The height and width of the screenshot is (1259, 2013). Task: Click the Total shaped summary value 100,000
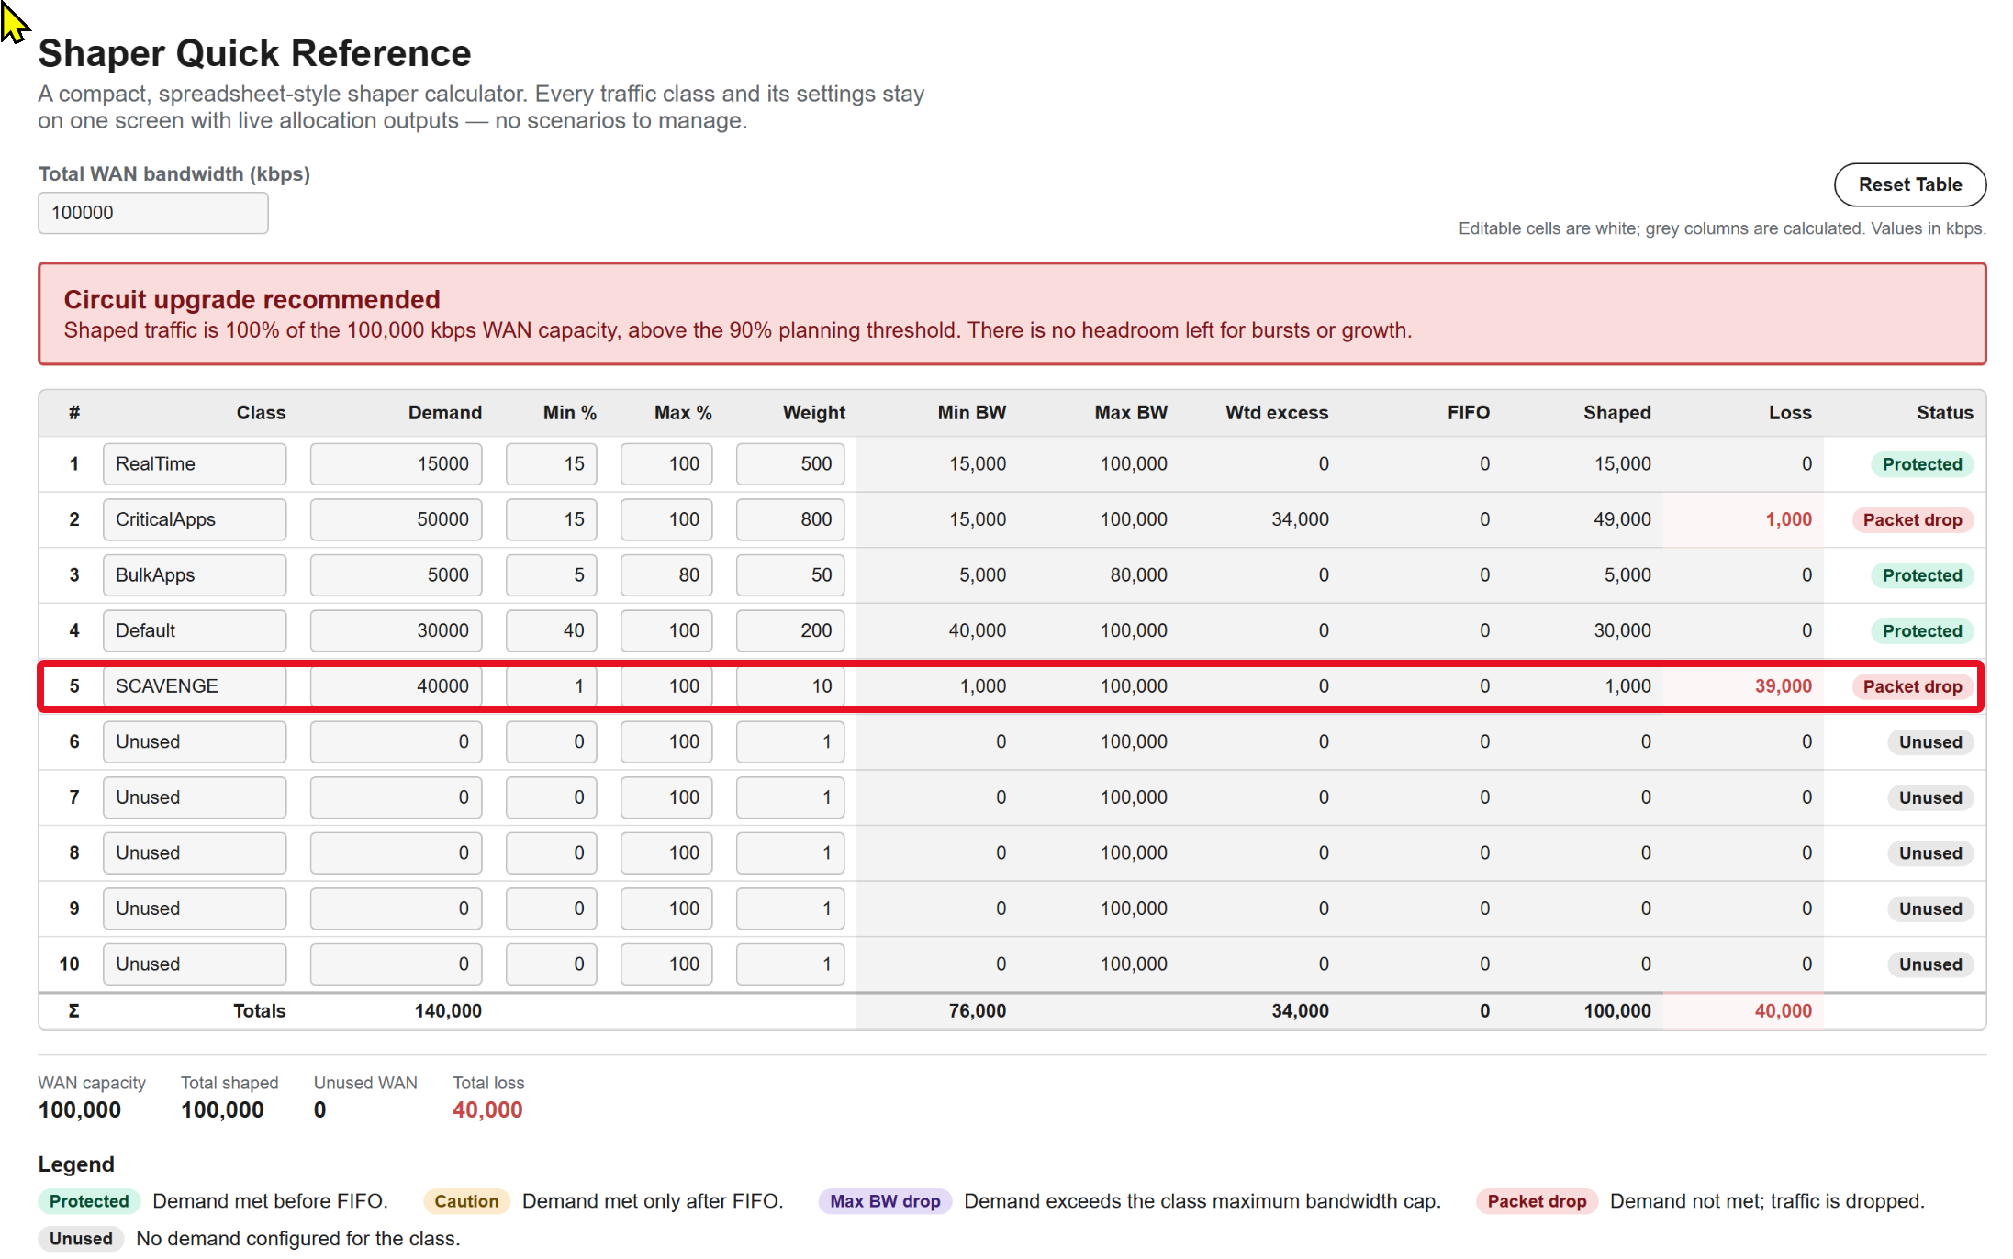pos(222,1110)
